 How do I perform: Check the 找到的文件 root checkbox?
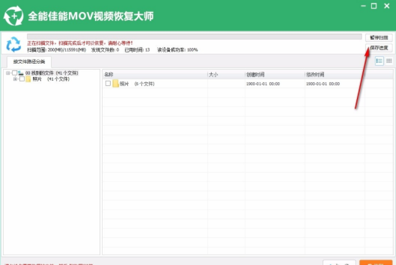14,73
